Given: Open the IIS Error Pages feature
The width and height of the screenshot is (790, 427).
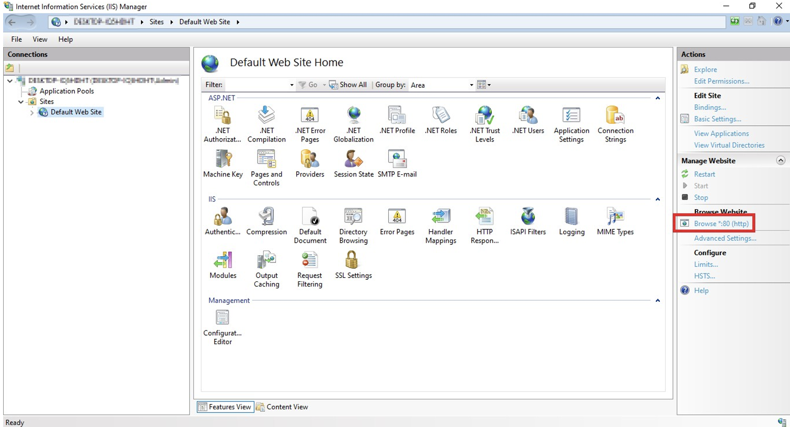Looking at the screenshot, I should pyautogui.click(x=397, y=222).
